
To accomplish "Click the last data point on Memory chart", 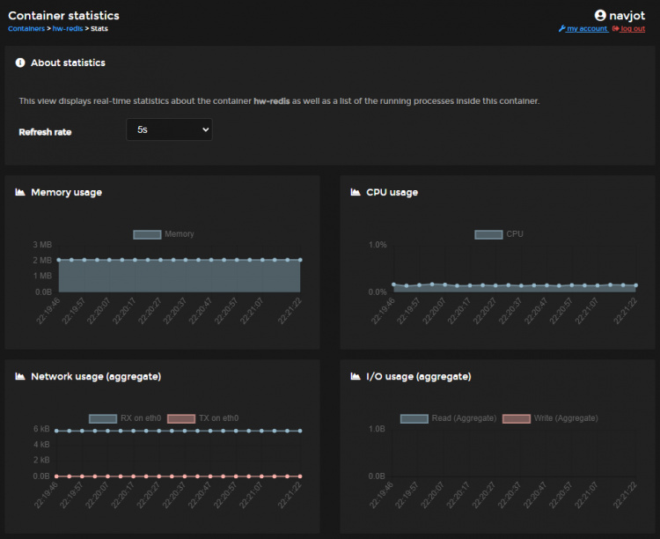I will click(x=300, y=260).
